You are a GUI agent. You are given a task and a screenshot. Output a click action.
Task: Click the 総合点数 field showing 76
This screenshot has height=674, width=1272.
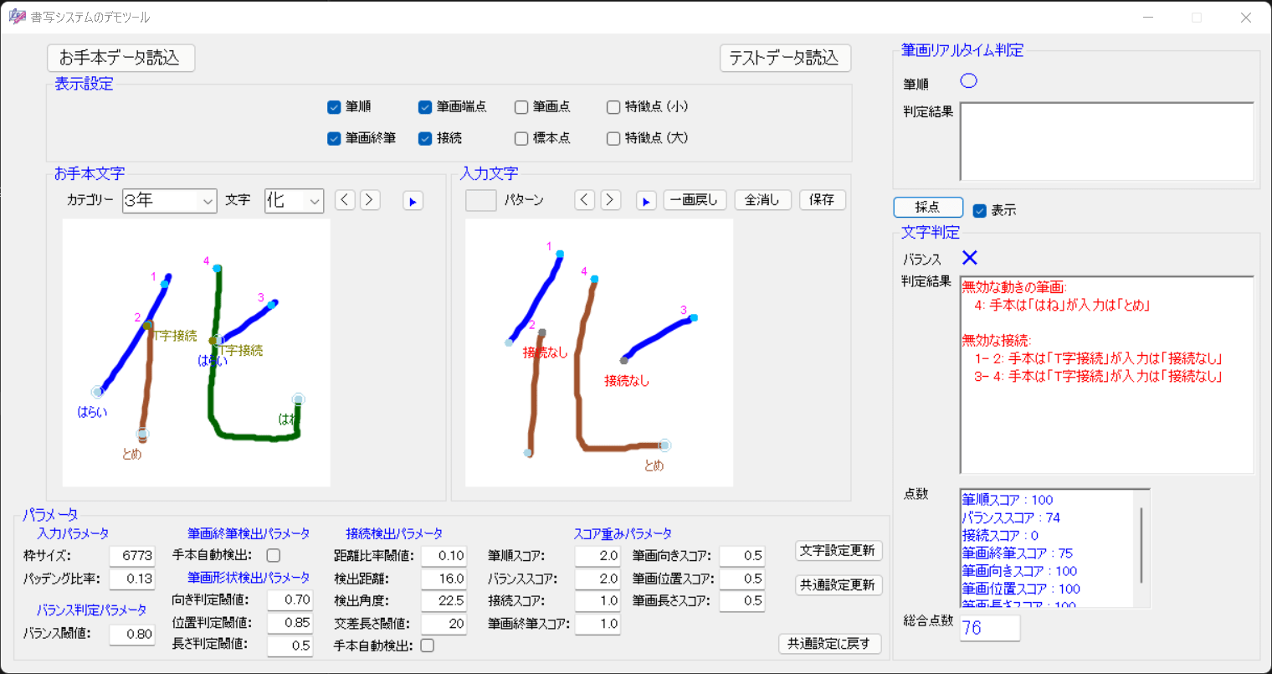(990, 628)
